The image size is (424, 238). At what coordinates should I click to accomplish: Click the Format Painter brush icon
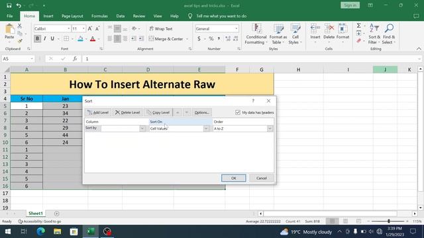click(20, 41)
